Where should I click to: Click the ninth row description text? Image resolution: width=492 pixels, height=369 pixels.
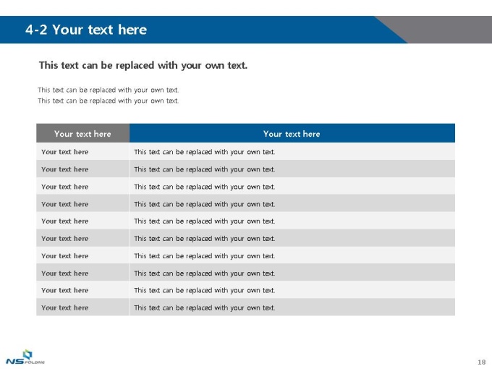[205, 291]
